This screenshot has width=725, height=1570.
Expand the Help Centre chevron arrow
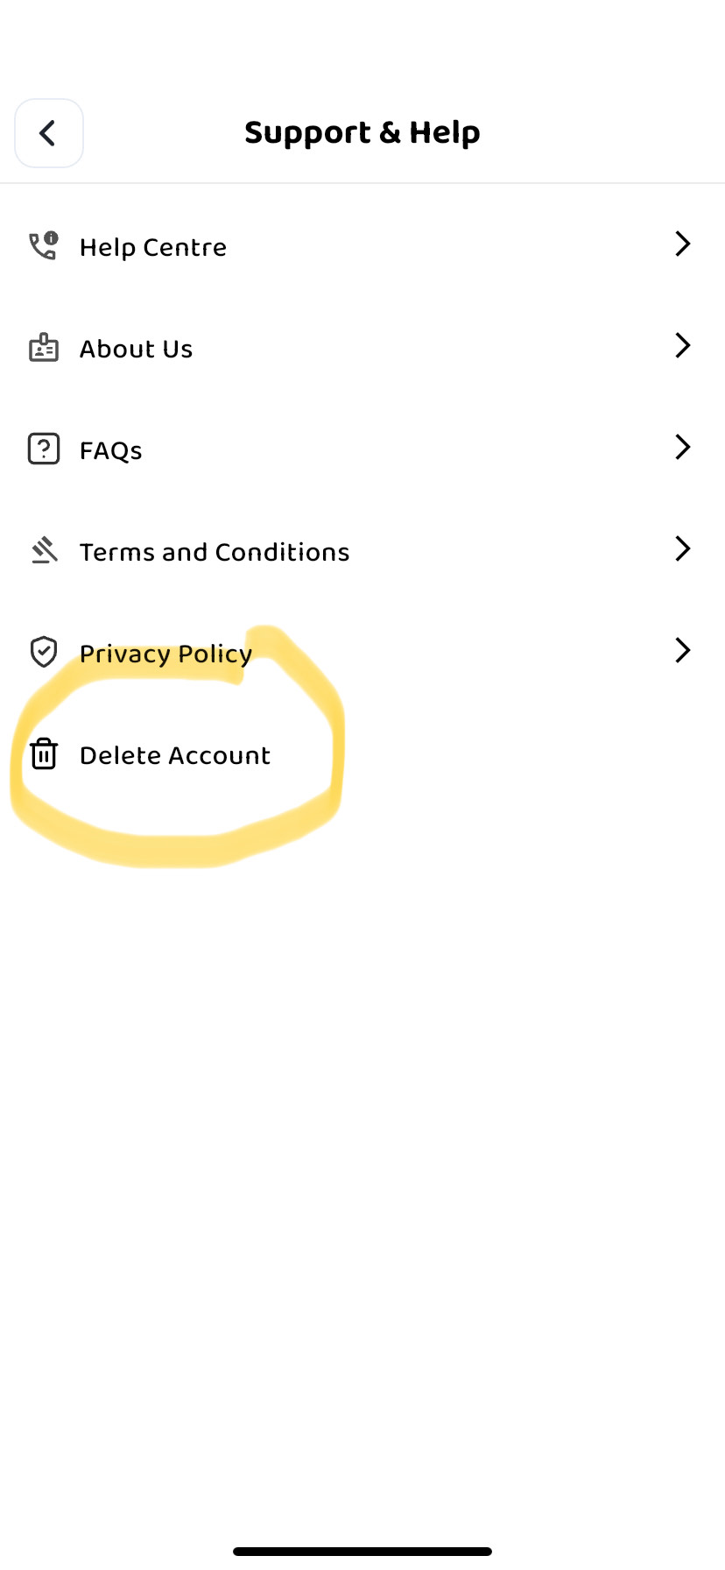[x=683, y=244]
